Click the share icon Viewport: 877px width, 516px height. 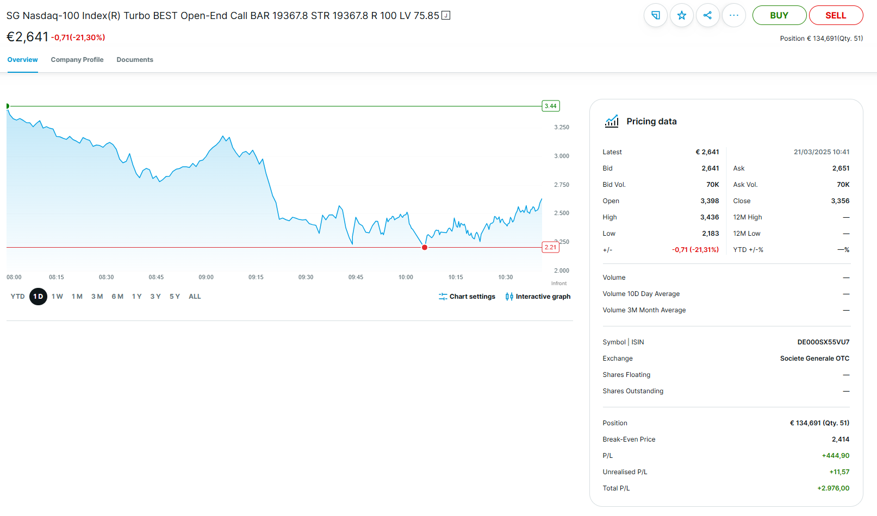[x=707, y=15]
